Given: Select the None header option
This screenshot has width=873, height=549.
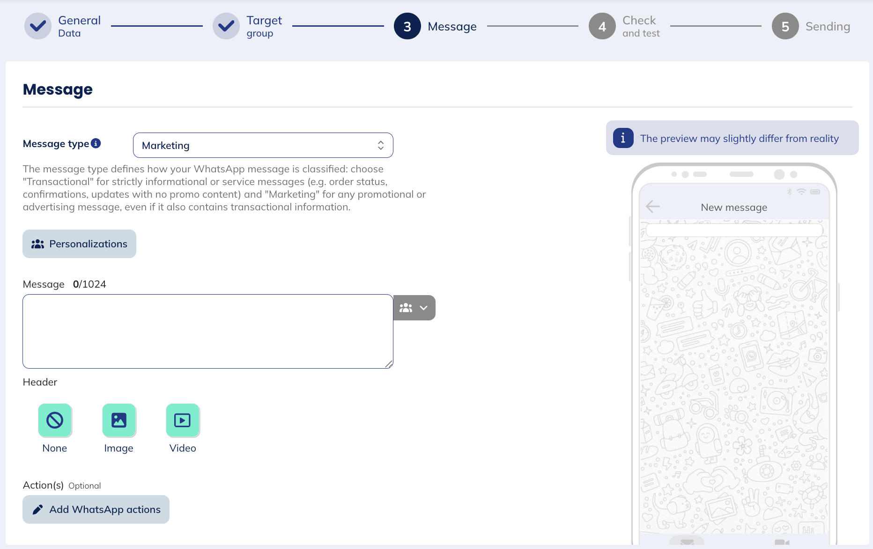Looking at the screenshot, I should coord(55,420).
